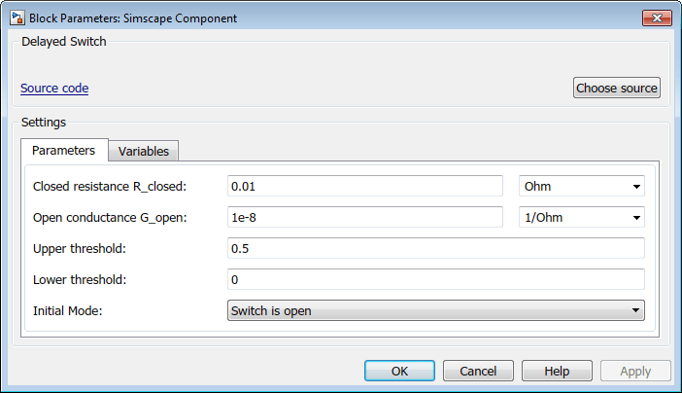The width and height of the screenshot is (682, 393).
Task: Open the Ohm unit dropdown
Action: point(581,186)
